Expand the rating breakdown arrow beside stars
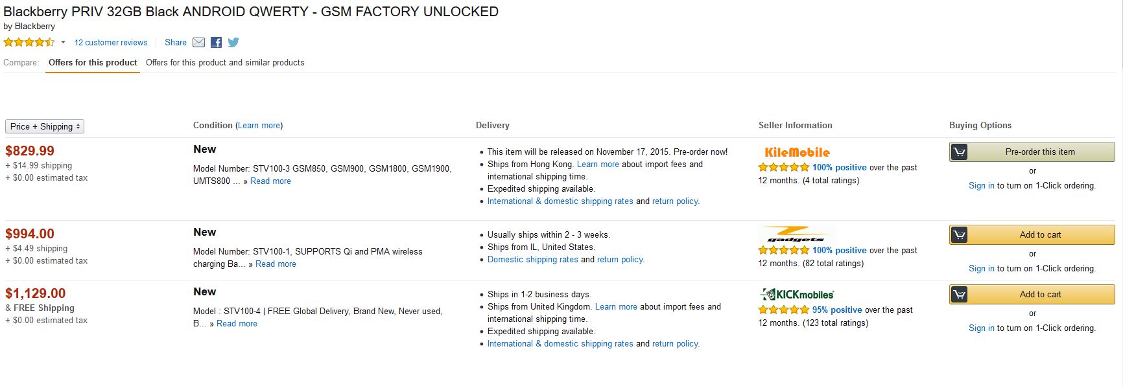1123x386 pixels. click(63, 43)
